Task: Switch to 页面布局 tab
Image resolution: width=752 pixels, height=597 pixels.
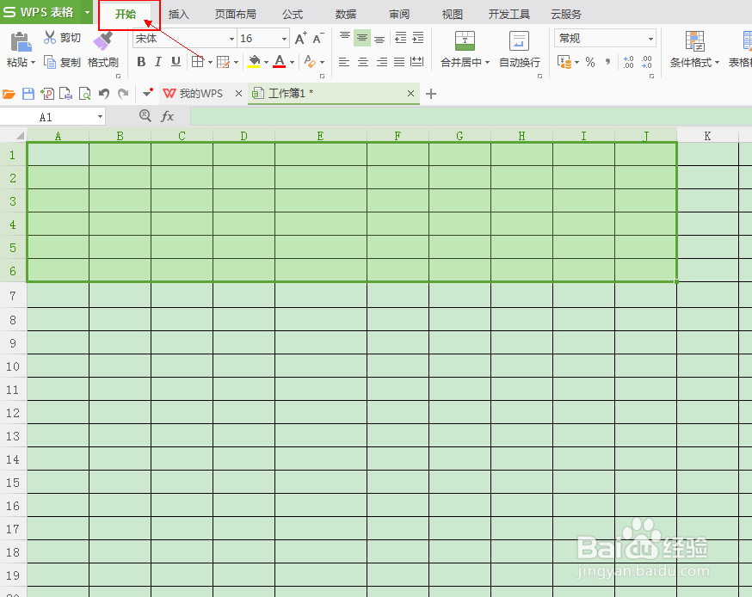Action: tap(236, 15)
